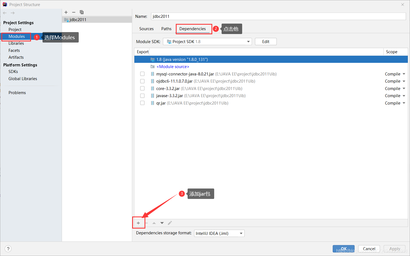Screen dimensions: 410x256
Task: Click jar icon of javase-3.3.2.jar
Action: [152, 96]
